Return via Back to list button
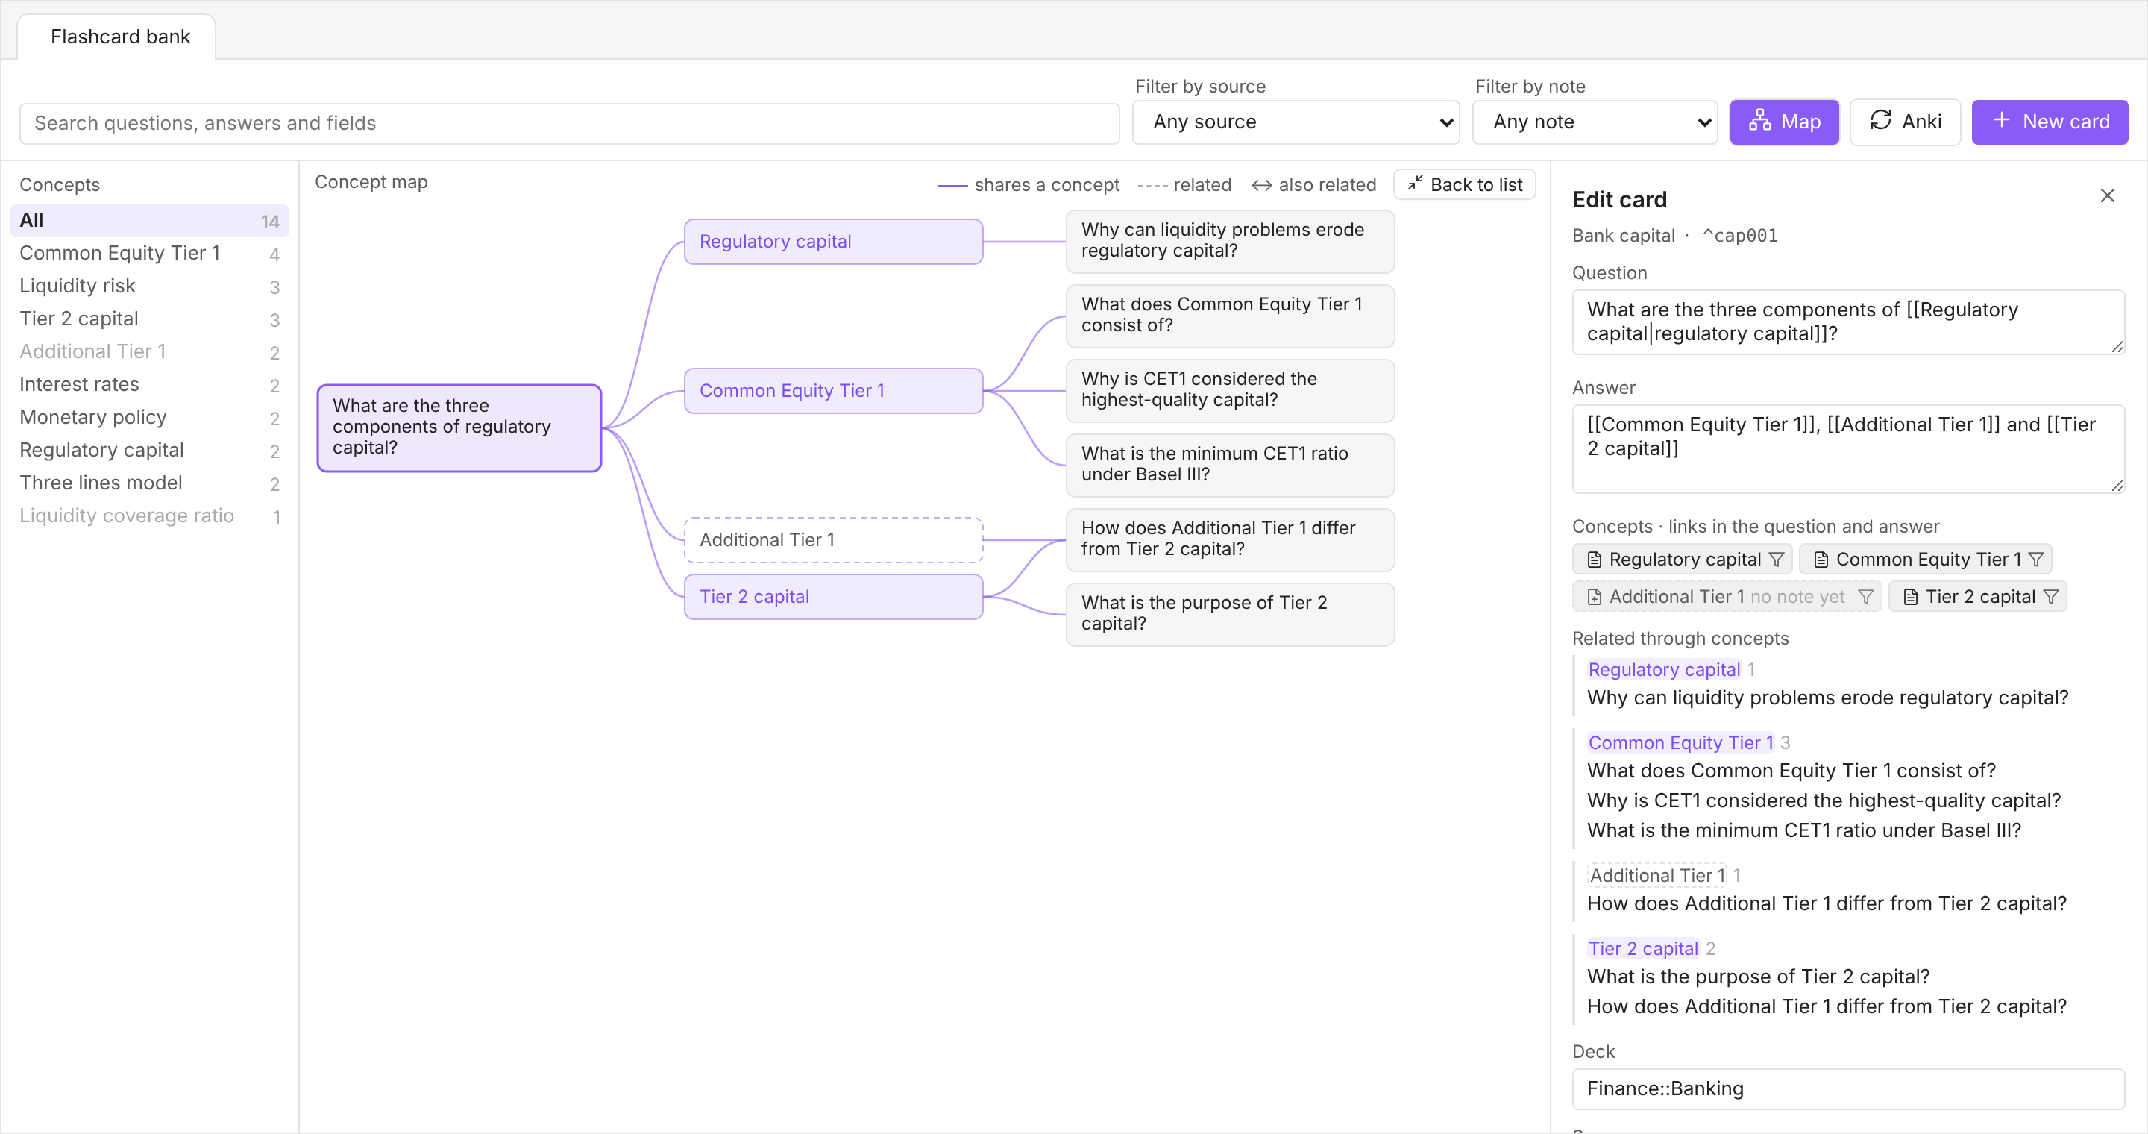The width and height of the screenshot is (2148, 1134). point(1464,184)
